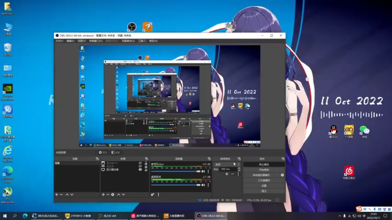Open the File menu in OBS
Viewport: 392px width, 220px height.
tap(59, 41)
